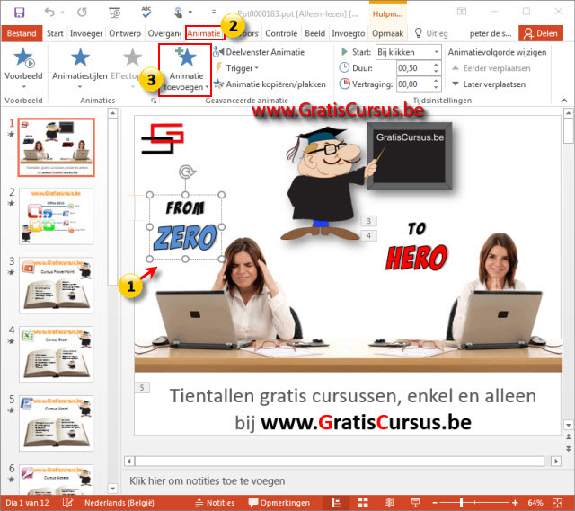Expand the Voorbeeld button dropdown arrow

click(x=24, y=87)
